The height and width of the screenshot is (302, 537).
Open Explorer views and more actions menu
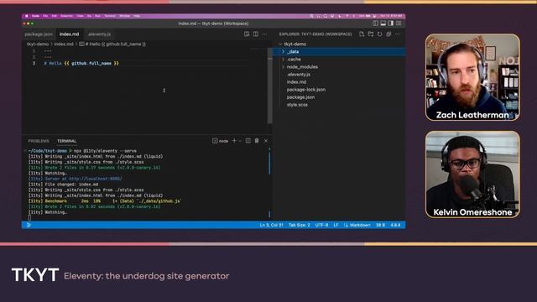click(x=398, y=34)
